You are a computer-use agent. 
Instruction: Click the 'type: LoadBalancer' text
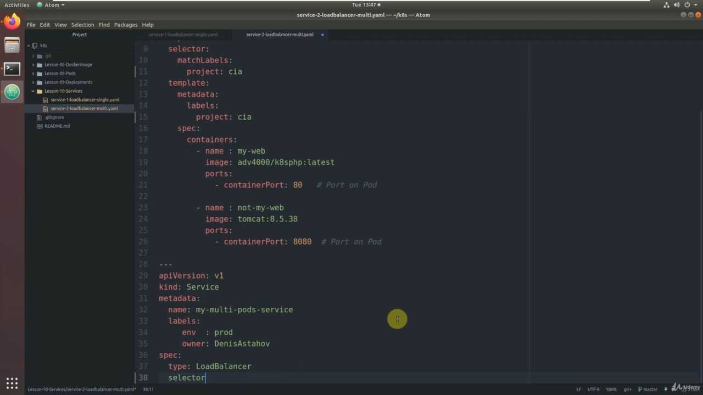210,366
